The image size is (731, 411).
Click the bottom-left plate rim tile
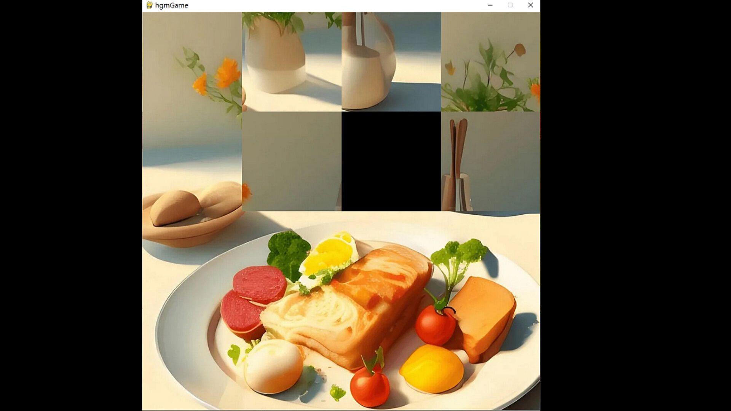192,361
